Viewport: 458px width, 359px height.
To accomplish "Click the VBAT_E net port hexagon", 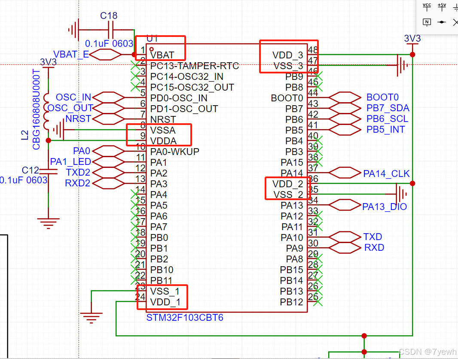I will tap(105, 55).
